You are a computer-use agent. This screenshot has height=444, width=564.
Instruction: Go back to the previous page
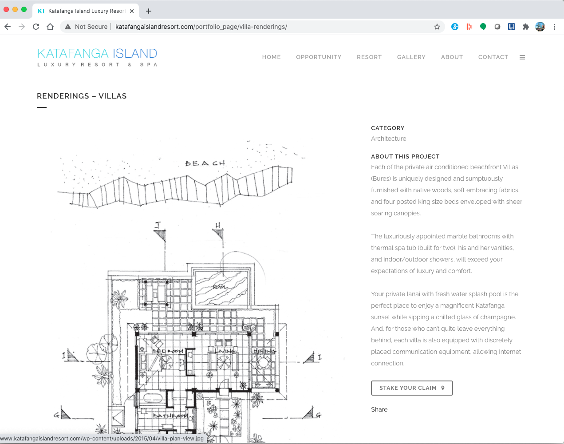pos(8,27)
